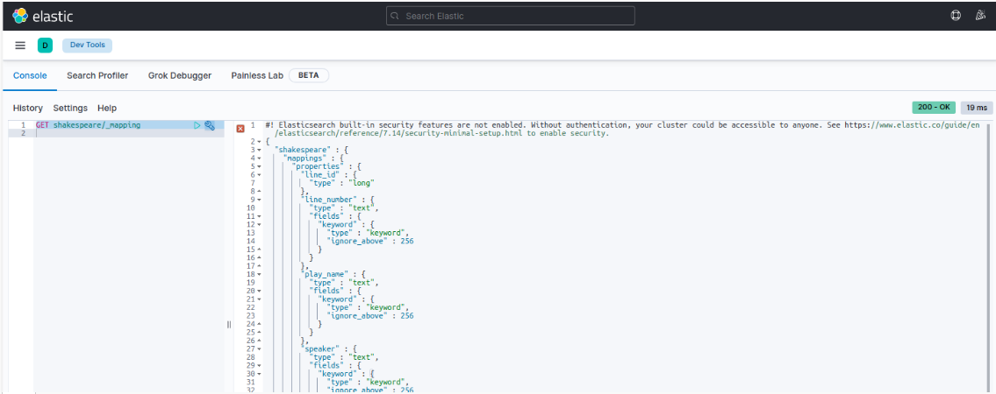Click the "fields" text on line 20

(326, 291)
